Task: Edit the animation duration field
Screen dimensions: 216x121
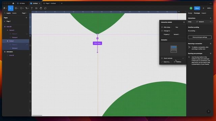Action: (179, 62)
